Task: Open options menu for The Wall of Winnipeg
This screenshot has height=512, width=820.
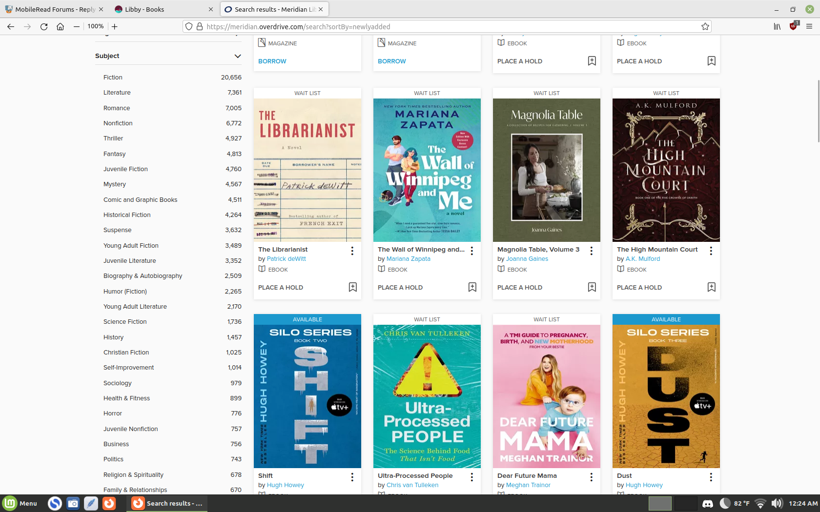Action: click(x=471, y=251)
